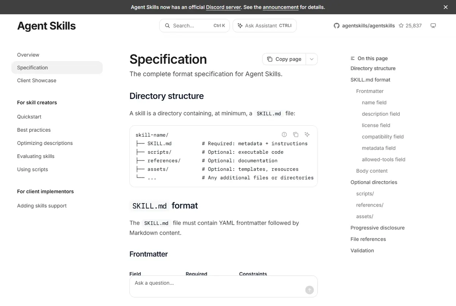Jump to metadata field in the page outline

pyautogui.click(x=378, y=148)
